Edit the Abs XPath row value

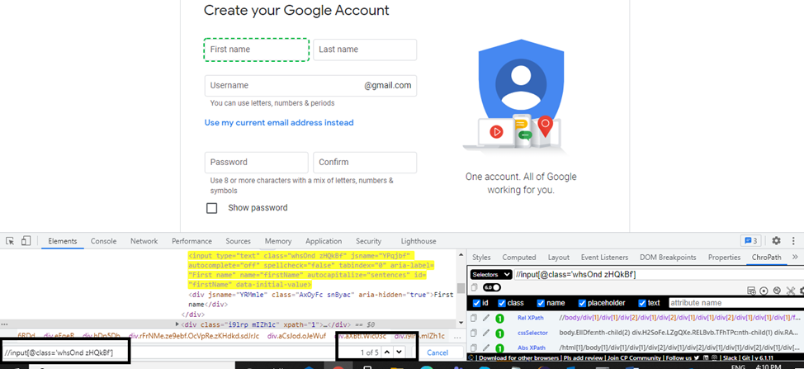point(486,347)
